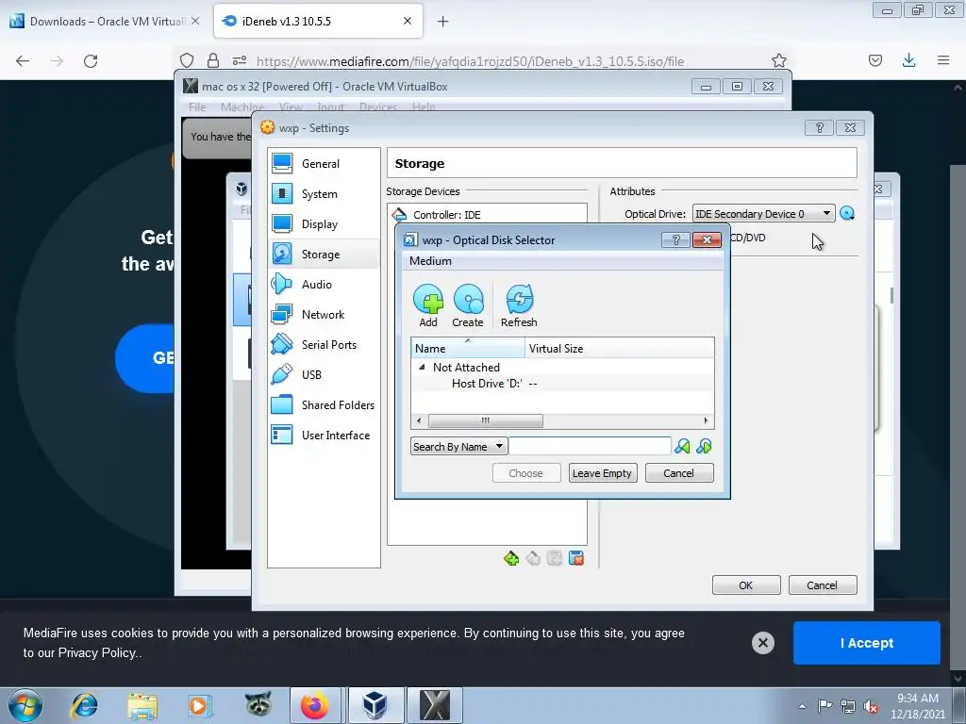This screenshot has width=966, height=724.
Task: Bookmark this page with star icon
Action: (x=778, y=60)
